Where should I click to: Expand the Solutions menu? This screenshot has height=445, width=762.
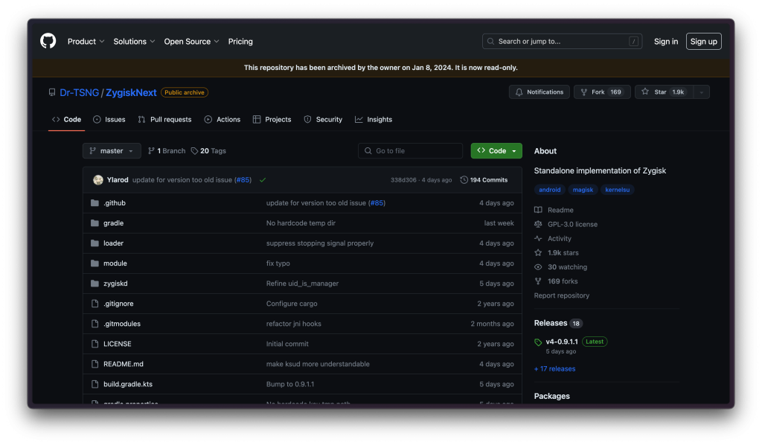click(134, 41)
